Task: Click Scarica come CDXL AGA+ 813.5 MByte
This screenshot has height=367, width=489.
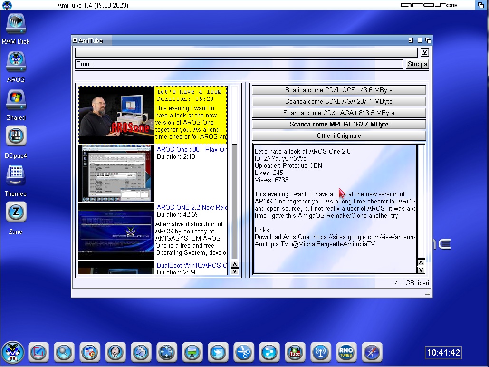Action: click(339, 113)
